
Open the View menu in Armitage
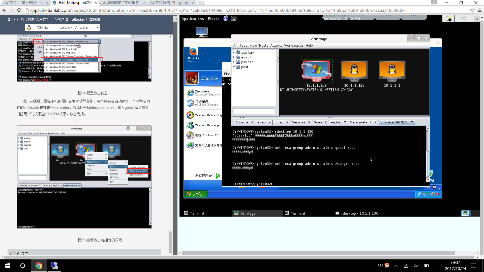pos(253,46)
